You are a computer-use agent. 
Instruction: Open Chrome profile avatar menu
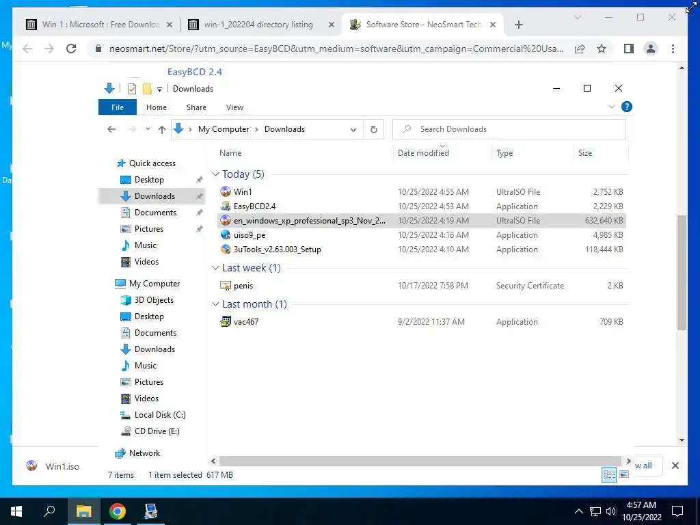click(651, 49)
